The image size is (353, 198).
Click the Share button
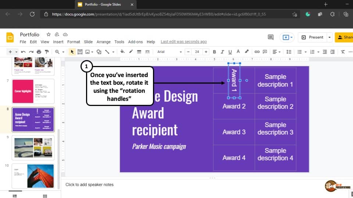(x=344, y=37)
